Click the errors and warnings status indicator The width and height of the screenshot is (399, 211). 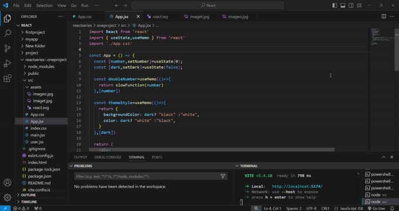coord(21,209)
